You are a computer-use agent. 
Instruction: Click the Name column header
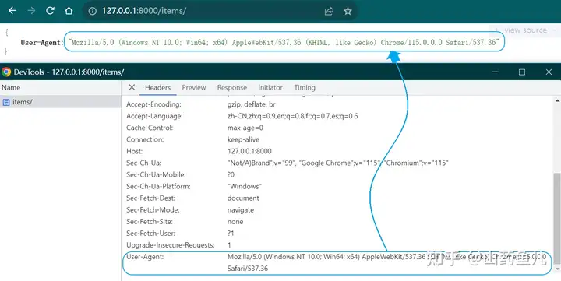pos(11,87)
